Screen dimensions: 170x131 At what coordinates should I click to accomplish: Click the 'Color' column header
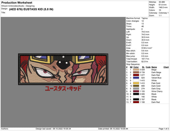pos(136,67)
